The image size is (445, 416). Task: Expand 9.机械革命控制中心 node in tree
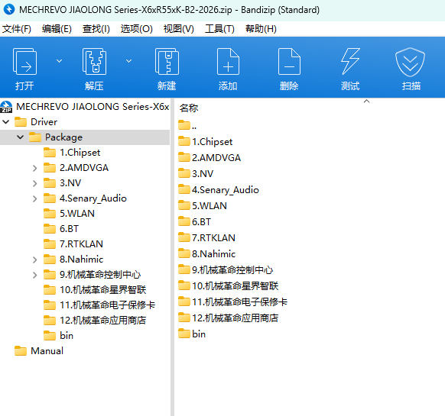[34, 275]
